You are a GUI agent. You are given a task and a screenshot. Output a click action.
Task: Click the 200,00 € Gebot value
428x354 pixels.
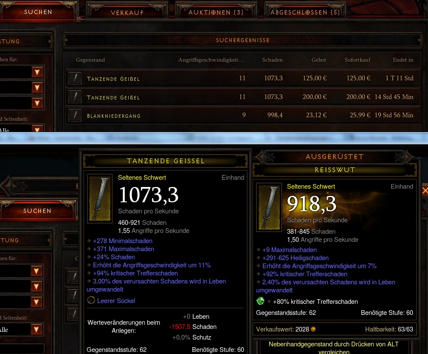315,97
